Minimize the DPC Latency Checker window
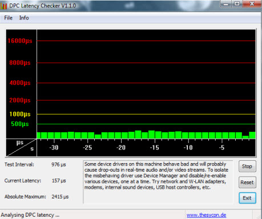 pos(225,4)
